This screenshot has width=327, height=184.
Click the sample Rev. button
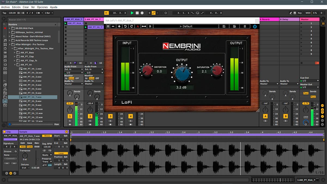click(37, 143)
